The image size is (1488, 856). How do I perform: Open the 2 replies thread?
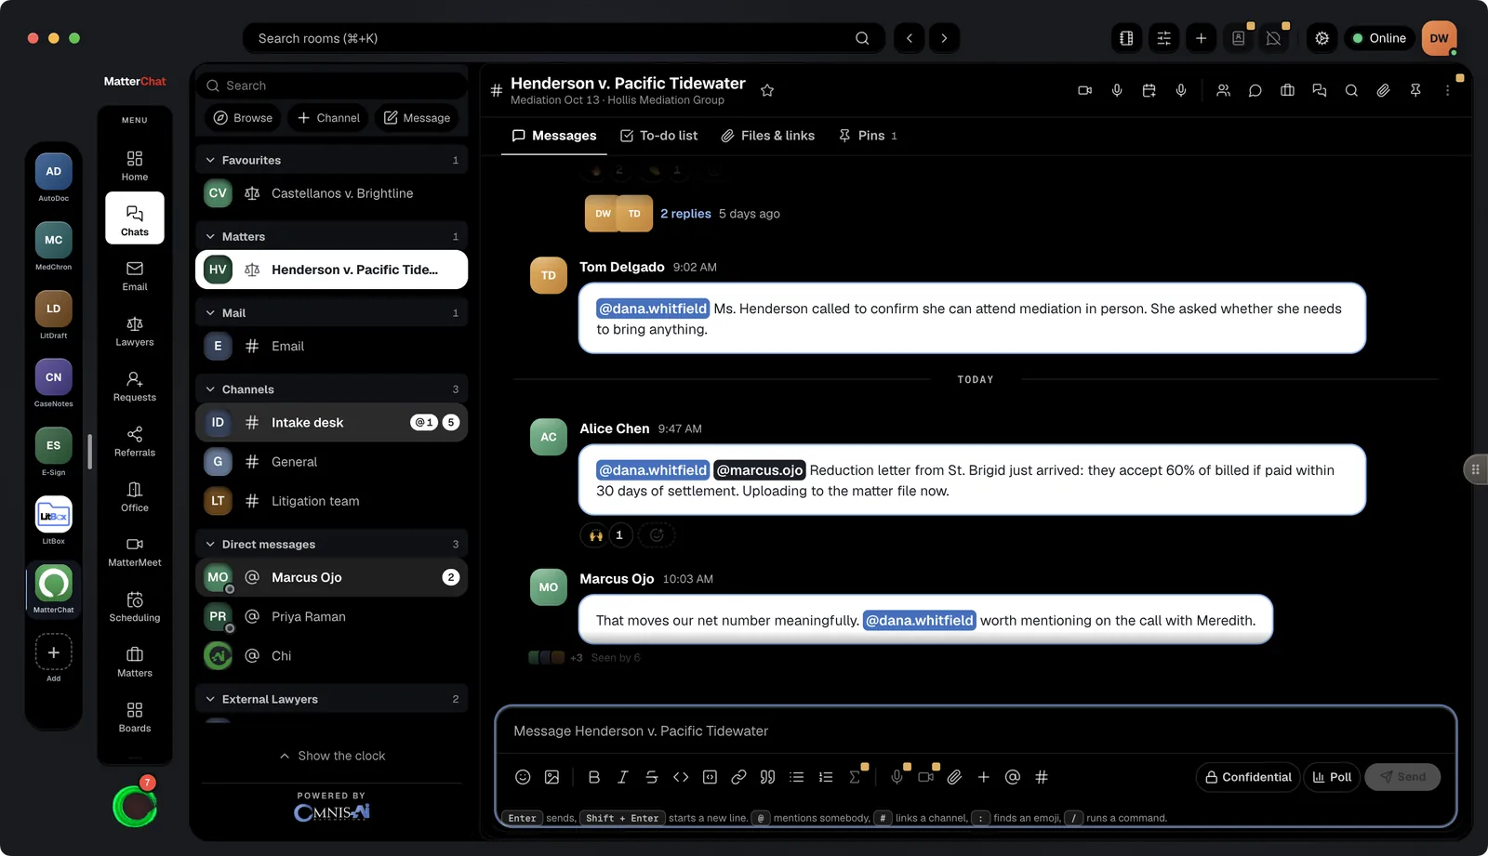point(685,214)
